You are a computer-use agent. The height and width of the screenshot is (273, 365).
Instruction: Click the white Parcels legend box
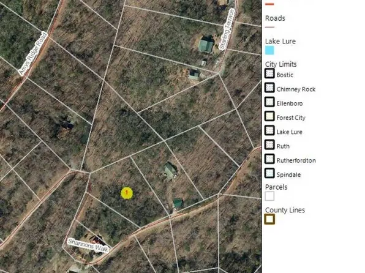click(x=269, y=196)
